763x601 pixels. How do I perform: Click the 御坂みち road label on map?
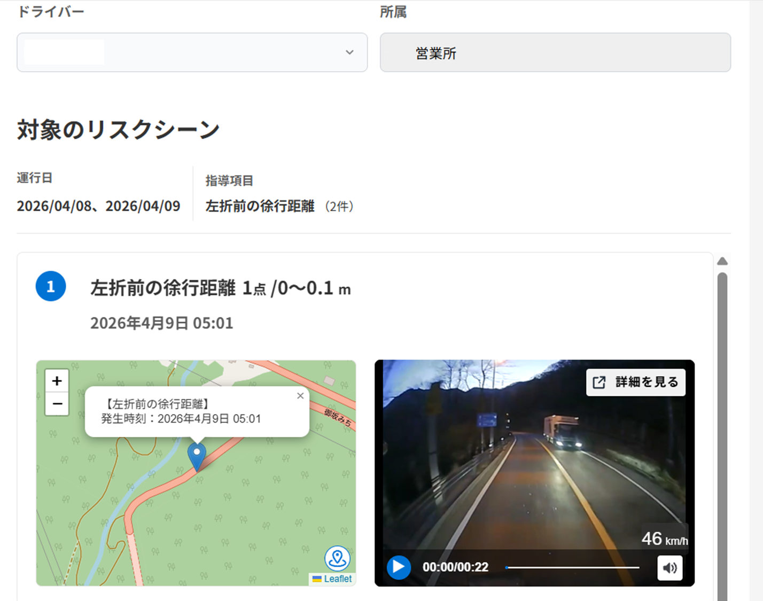coord(338,418)
